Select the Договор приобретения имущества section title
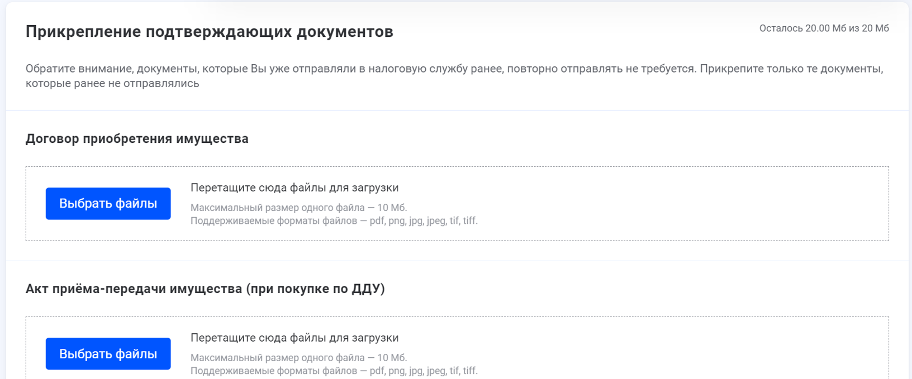Viewport: 912px width, 379px height. tap(137, 138)
